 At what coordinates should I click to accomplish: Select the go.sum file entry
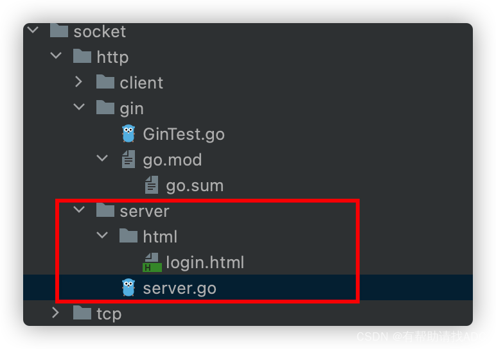click(x=195, y=185)
